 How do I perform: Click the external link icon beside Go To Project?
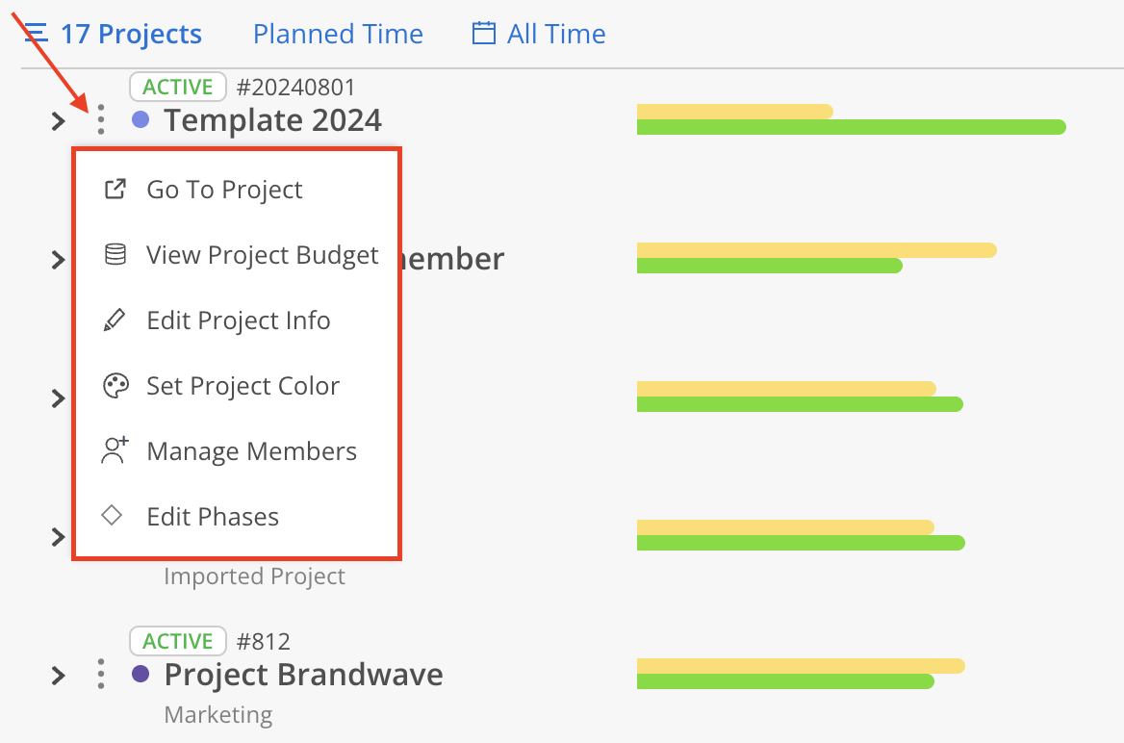[x=115, y=190]
